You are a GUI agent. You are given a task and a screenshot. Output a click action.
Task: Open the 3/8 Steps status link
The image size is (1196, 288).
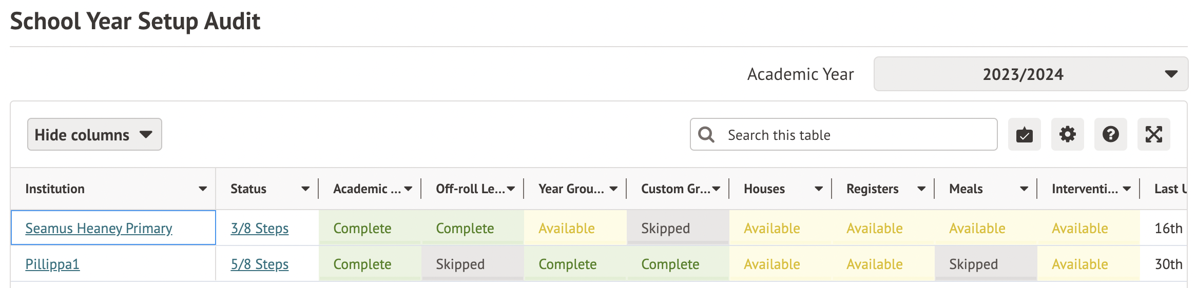point(259,229)
